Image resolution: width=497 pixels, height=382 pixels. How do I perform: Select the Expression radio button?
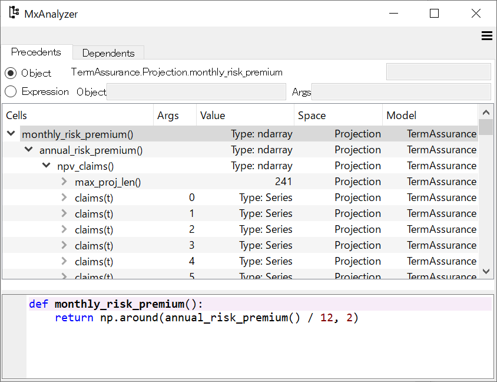point(9,91)
